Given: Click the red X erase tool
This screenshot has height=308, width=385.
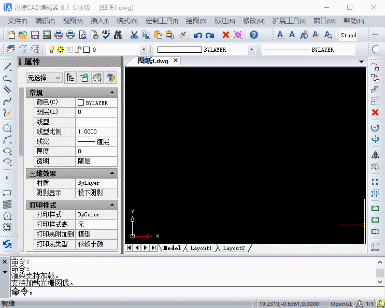Looking at the screenshot, I should 375,112.
